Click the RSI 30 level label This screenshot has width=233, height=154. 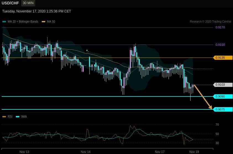click(217, 143)
